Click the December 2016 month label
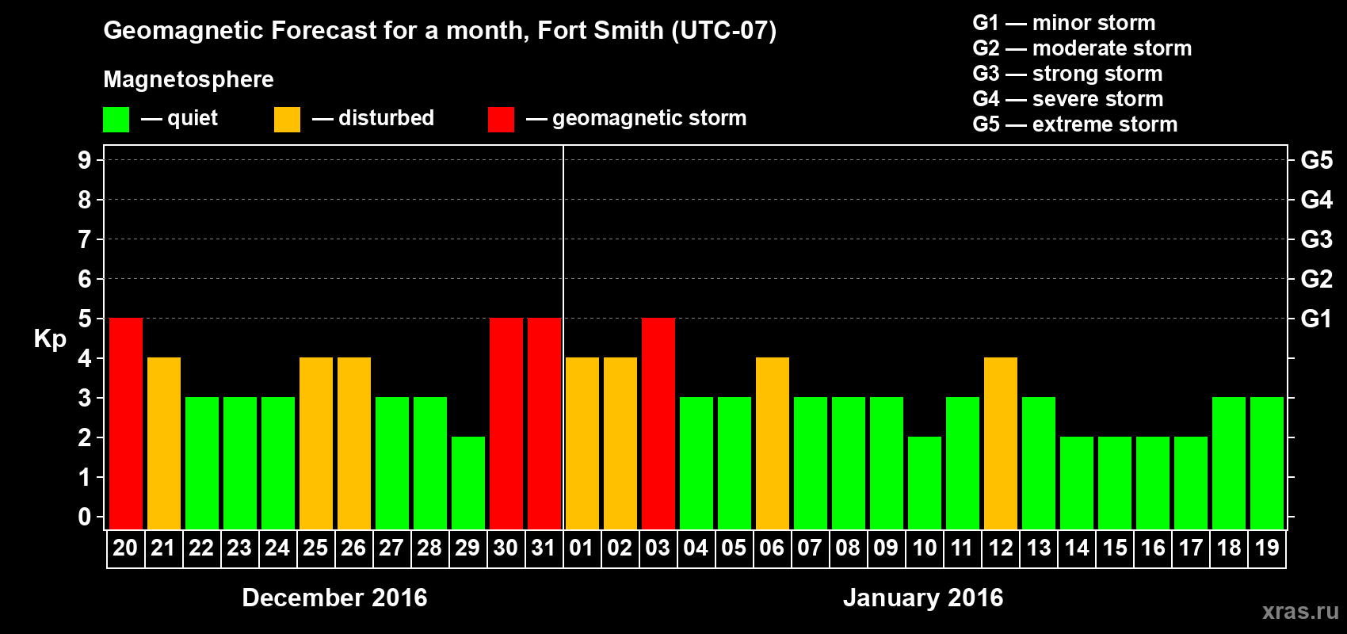The image size is (1347, 634). [x=334, y=598]
